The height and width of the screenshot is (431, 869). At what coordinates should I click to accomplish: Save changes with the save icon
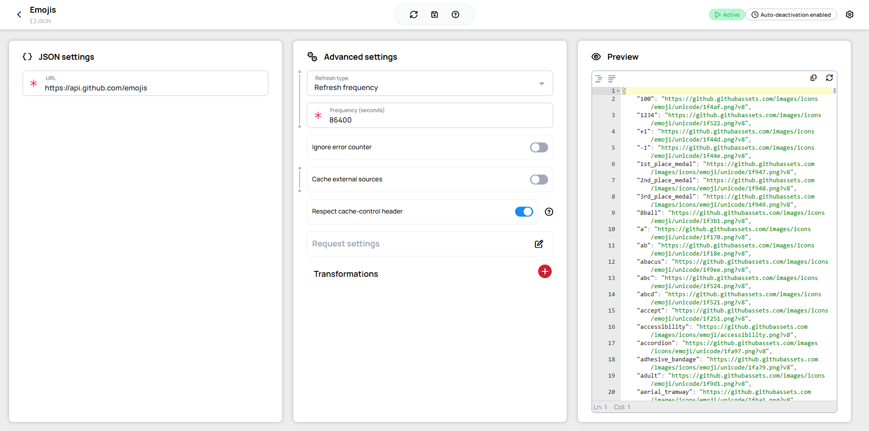point(434,14)
